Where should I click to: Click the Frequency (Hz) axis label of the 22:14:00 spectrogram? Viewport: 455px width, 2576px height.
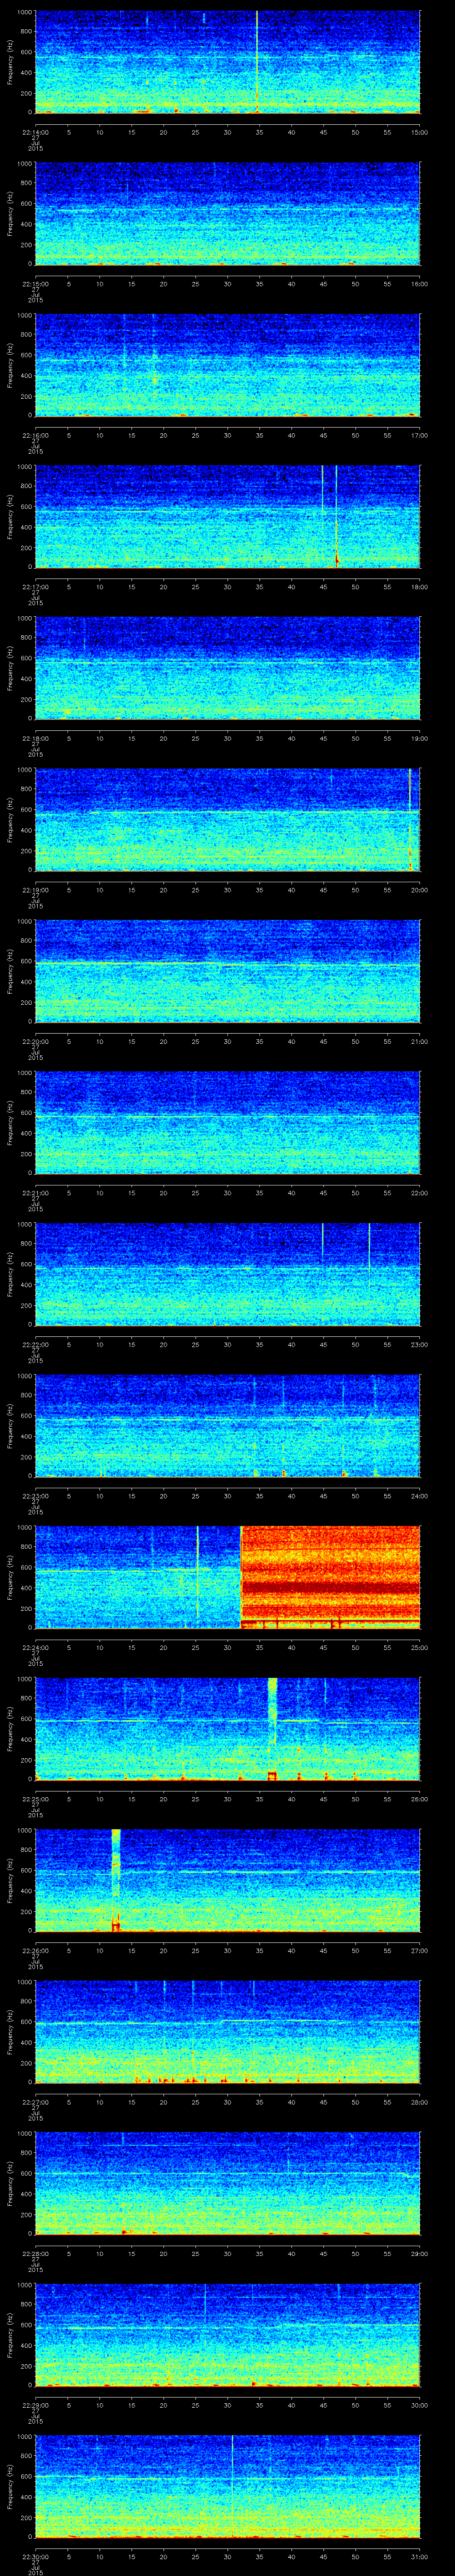coord(10,62)
